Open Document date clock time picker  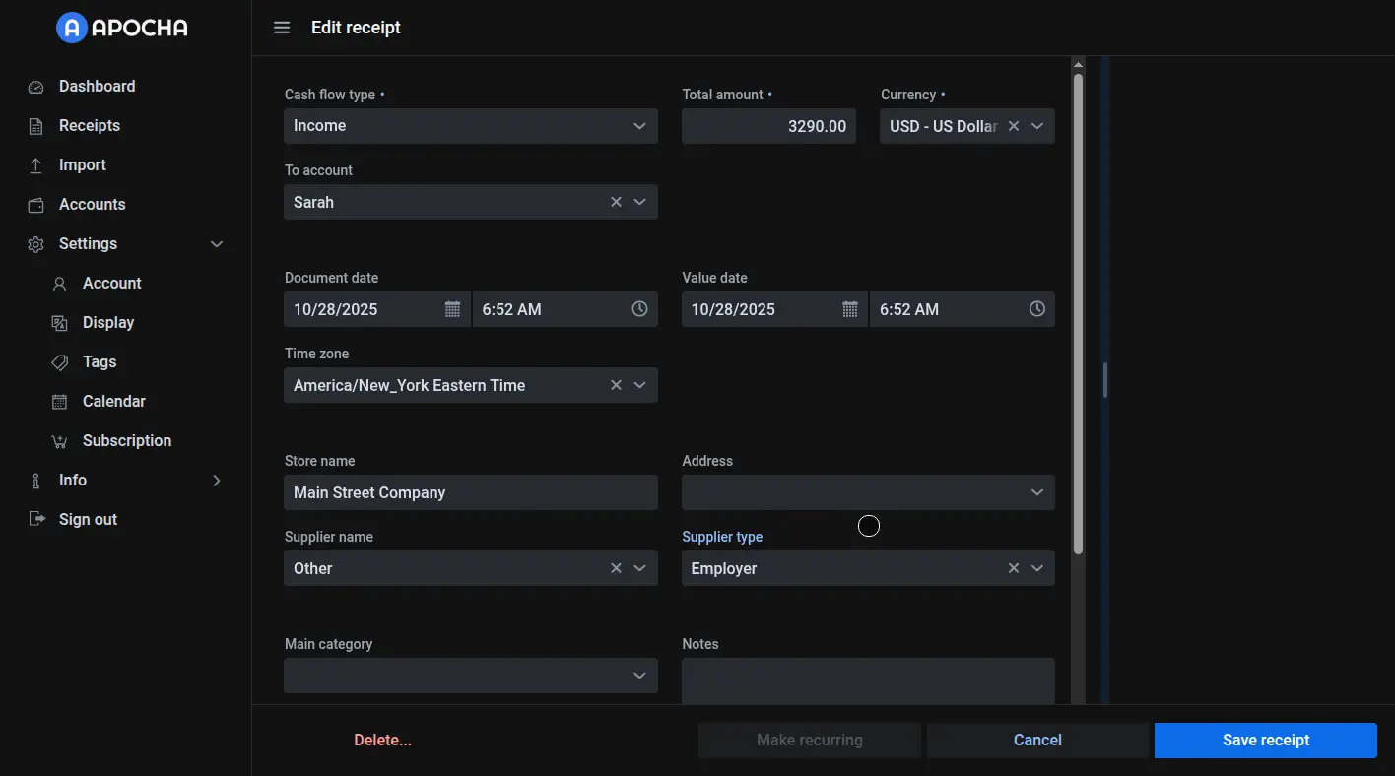coord(639,309)
